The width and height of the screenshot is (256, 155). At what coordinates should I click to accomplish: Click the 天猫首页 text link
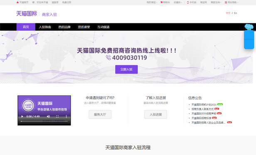point(24,2)
